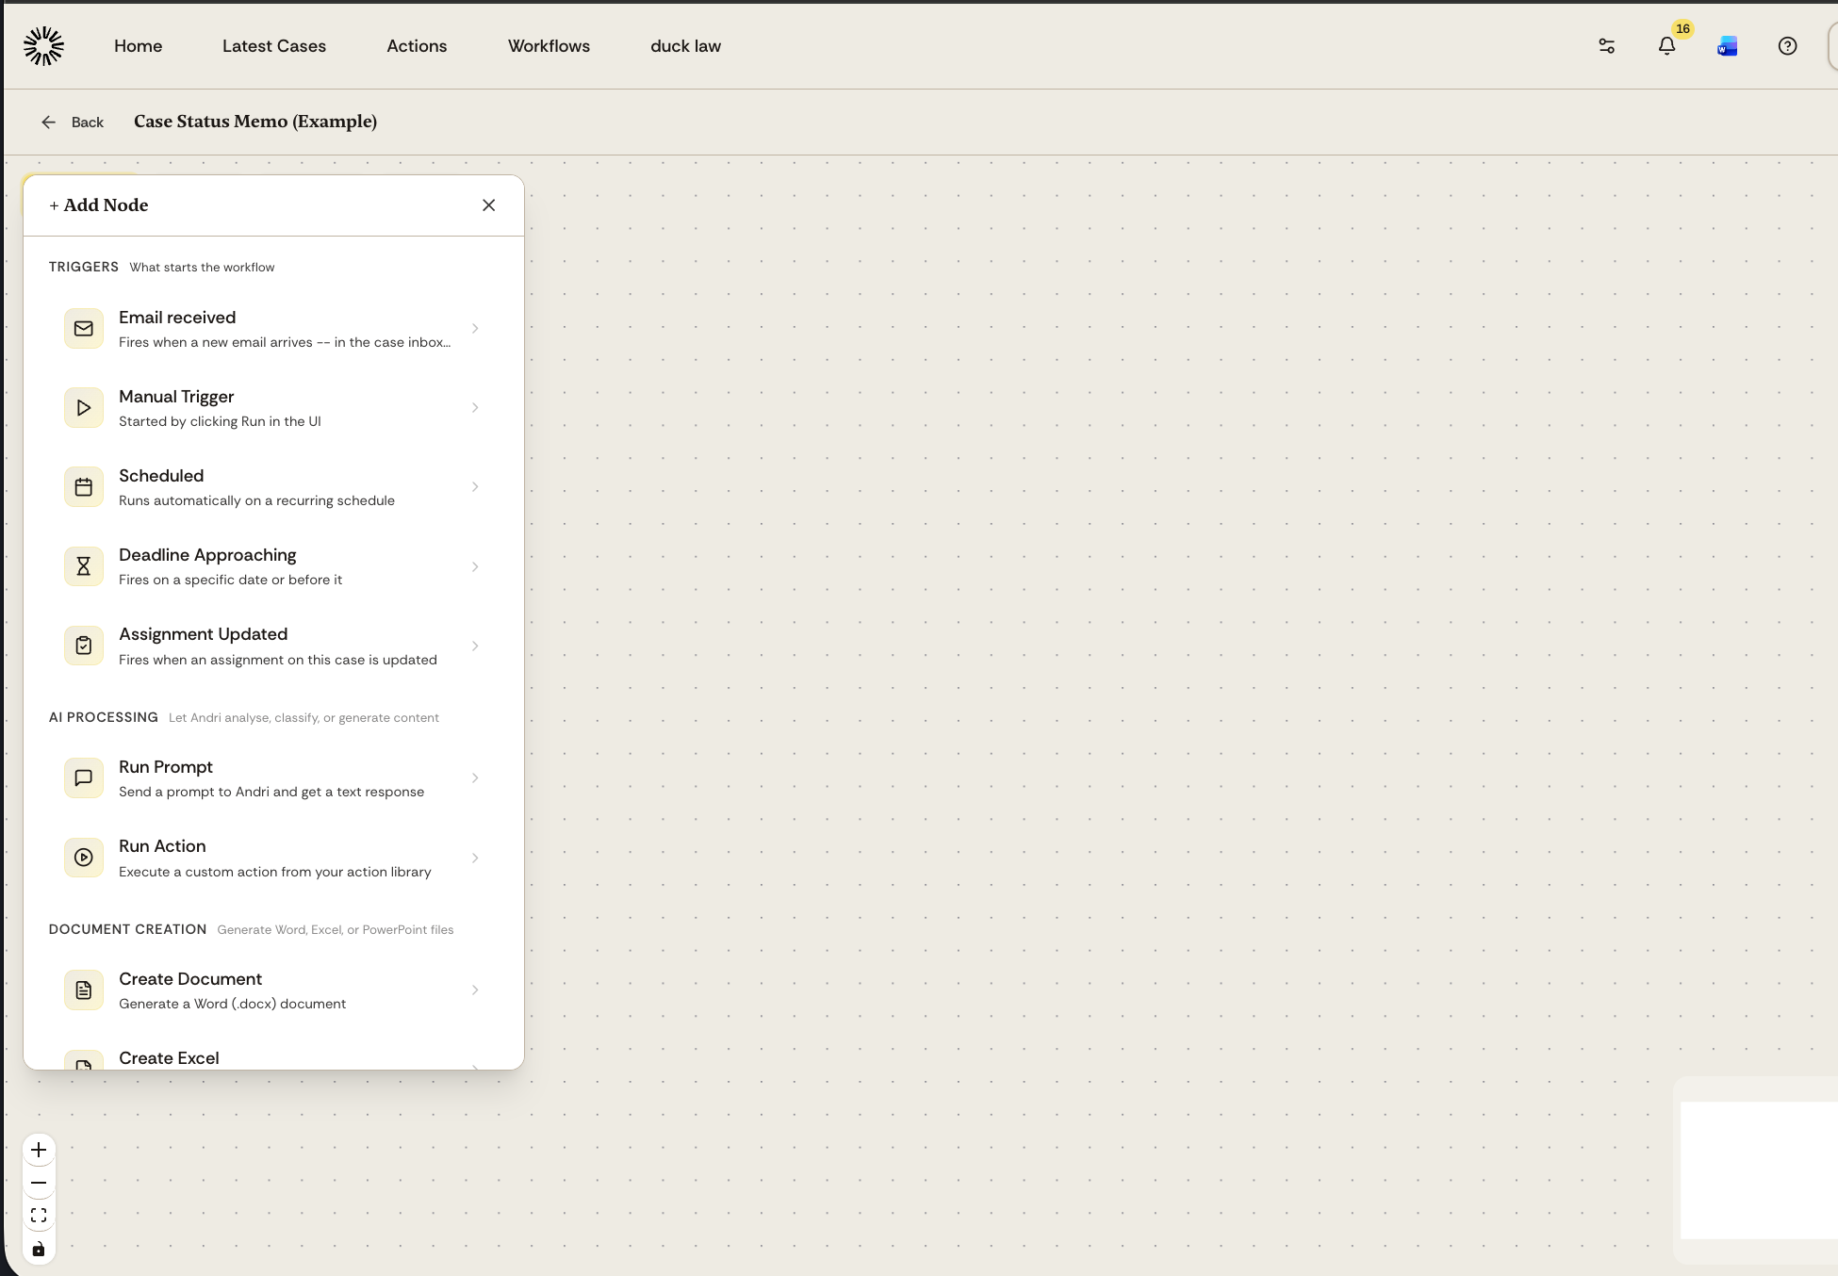
Task: Click the '+ Add Node' panel heading
Action: (99, 205)
